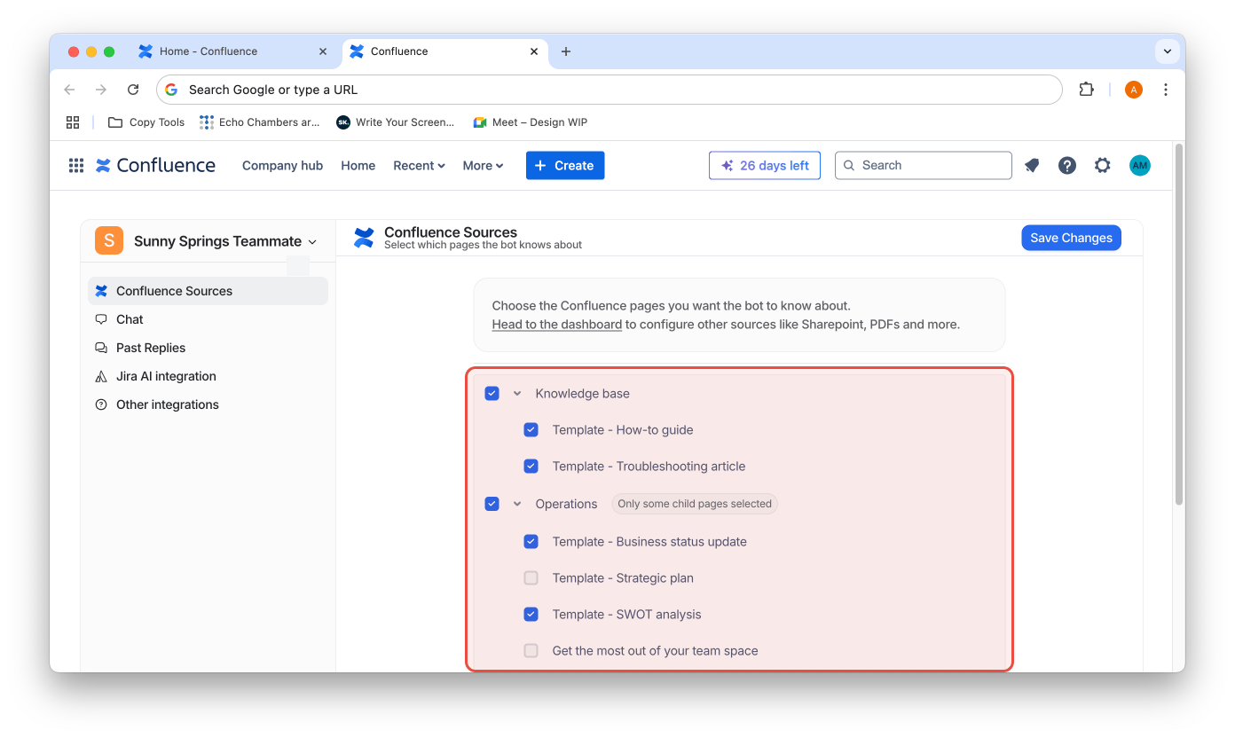
Task: Reload the page with refresh icon
Action: pyautogui.click(x=133, y=90)
